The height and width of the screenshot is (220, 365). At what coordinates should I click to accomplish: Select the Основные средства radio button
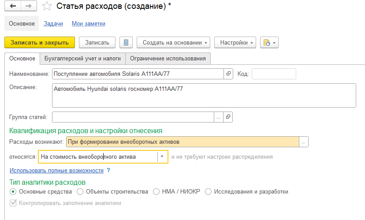pyautogui.click(x=13, y=191)
